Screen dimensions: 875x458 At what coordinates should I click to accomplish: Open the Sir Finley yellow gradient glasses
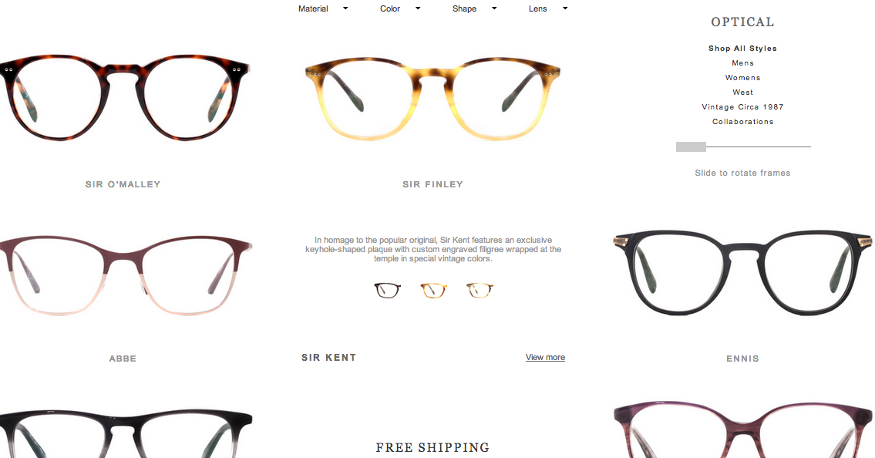[432, 98]
